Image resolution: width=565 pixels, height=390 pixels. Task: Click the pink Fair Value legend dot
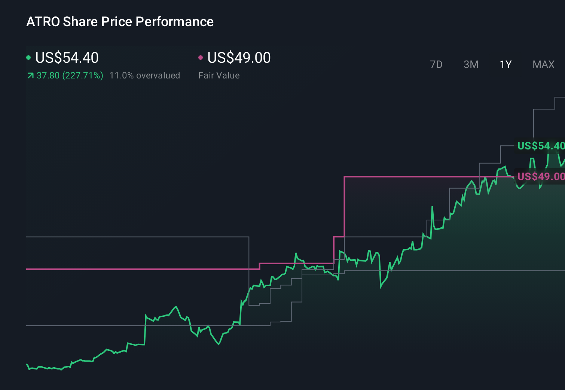coord(201,58)
